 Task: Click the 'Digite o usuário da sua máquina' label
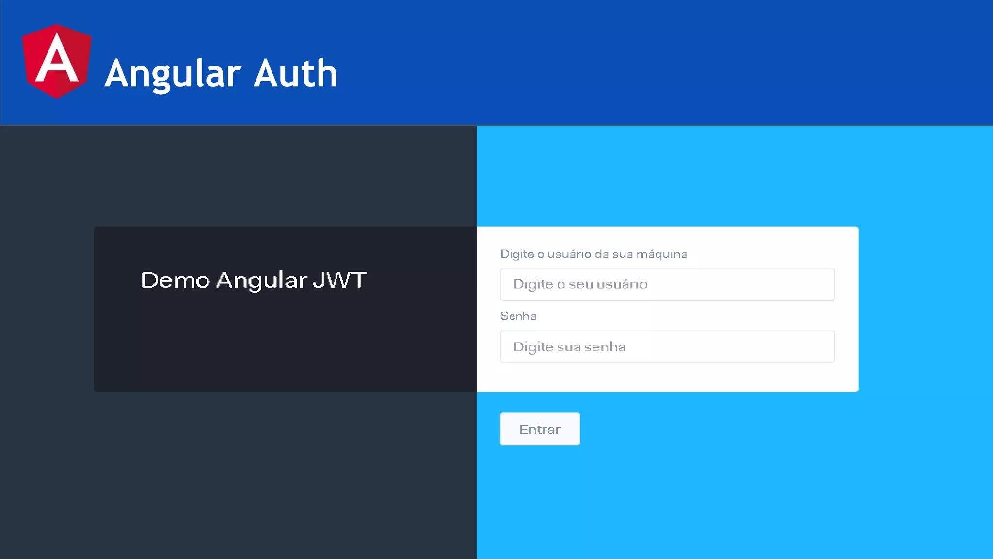click(593, 254)
